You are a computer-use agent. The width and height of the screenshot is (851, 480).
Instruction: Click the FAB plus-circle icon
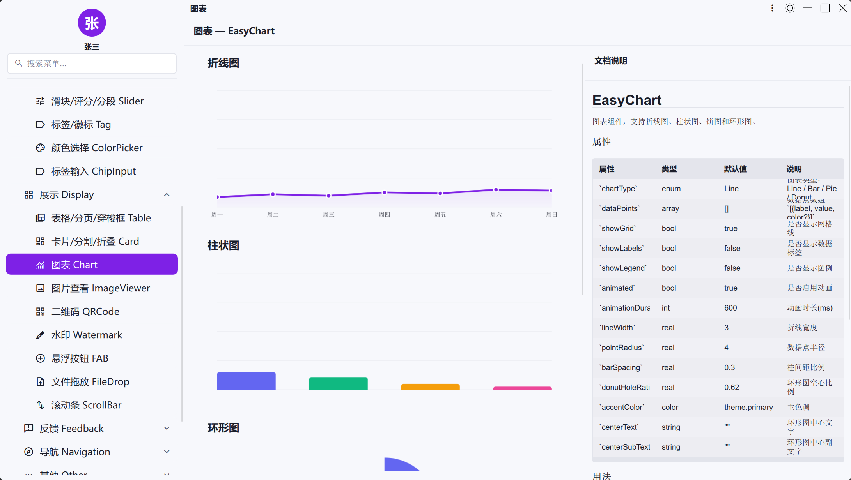pos(40,358)
